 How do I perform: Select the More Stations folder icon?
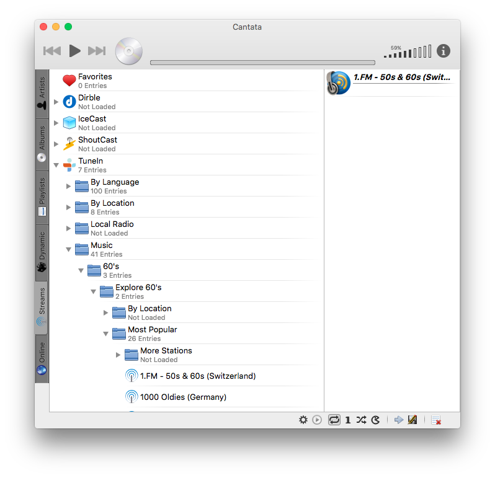pos(132,355)
